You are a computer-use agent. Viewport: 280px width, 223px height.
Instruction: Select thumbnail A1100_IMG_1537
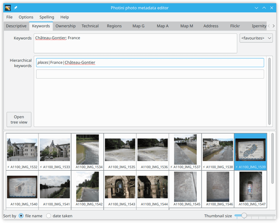pyautogui.click(x=185, y=152)
